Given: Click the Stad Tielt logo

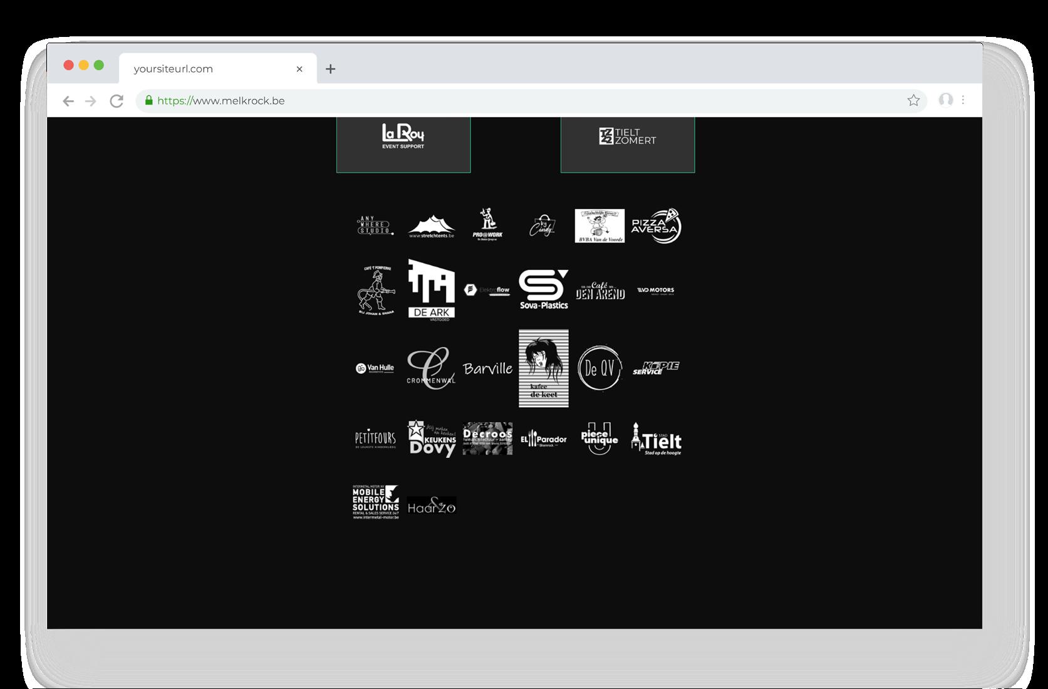Looking at the screenshot, I should click(656, 438).
